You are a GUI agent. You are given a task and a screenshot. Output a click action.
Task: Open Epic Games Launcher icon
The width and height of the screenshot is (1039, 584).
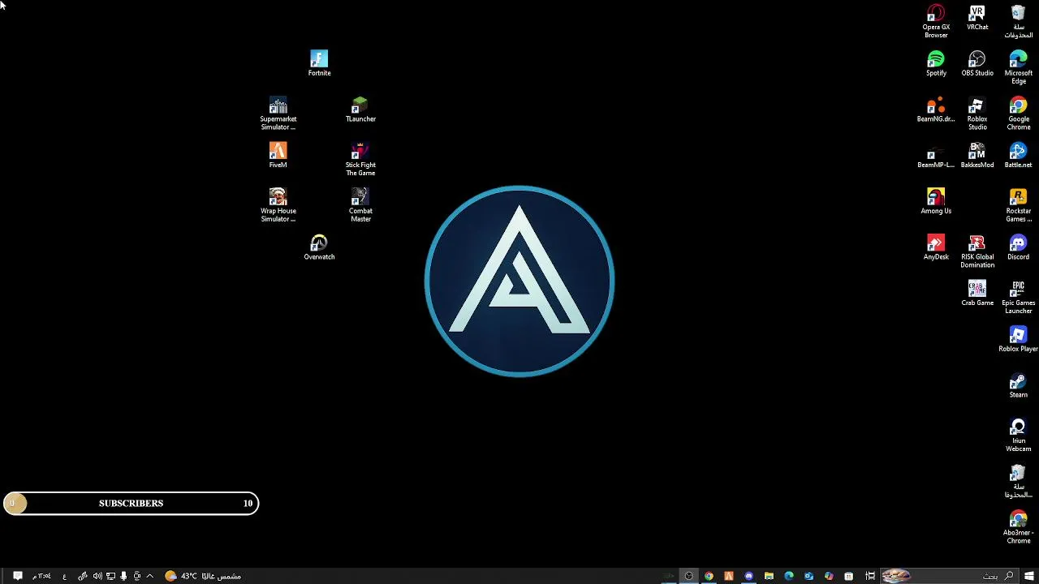(x=1018, y=298)
